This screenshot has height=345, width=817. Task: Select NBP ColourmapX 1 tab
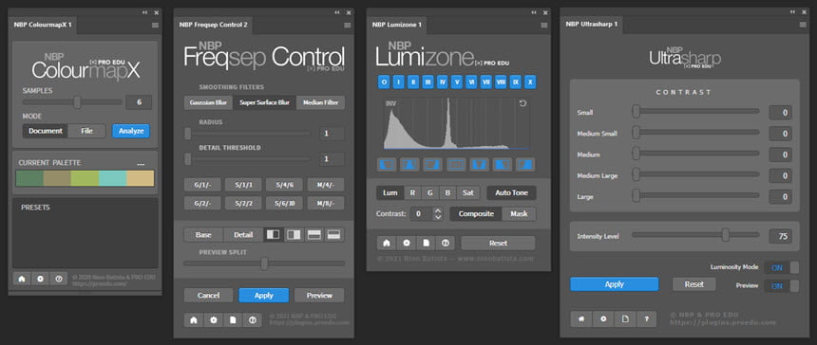pyautogui.click(x=44, y=25)
